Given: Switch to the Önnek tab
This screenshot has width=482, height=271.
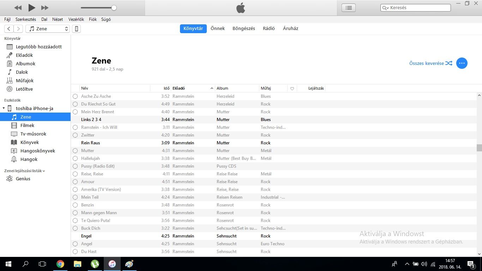Looking at the screenshot, I should [x=218, y=29].
